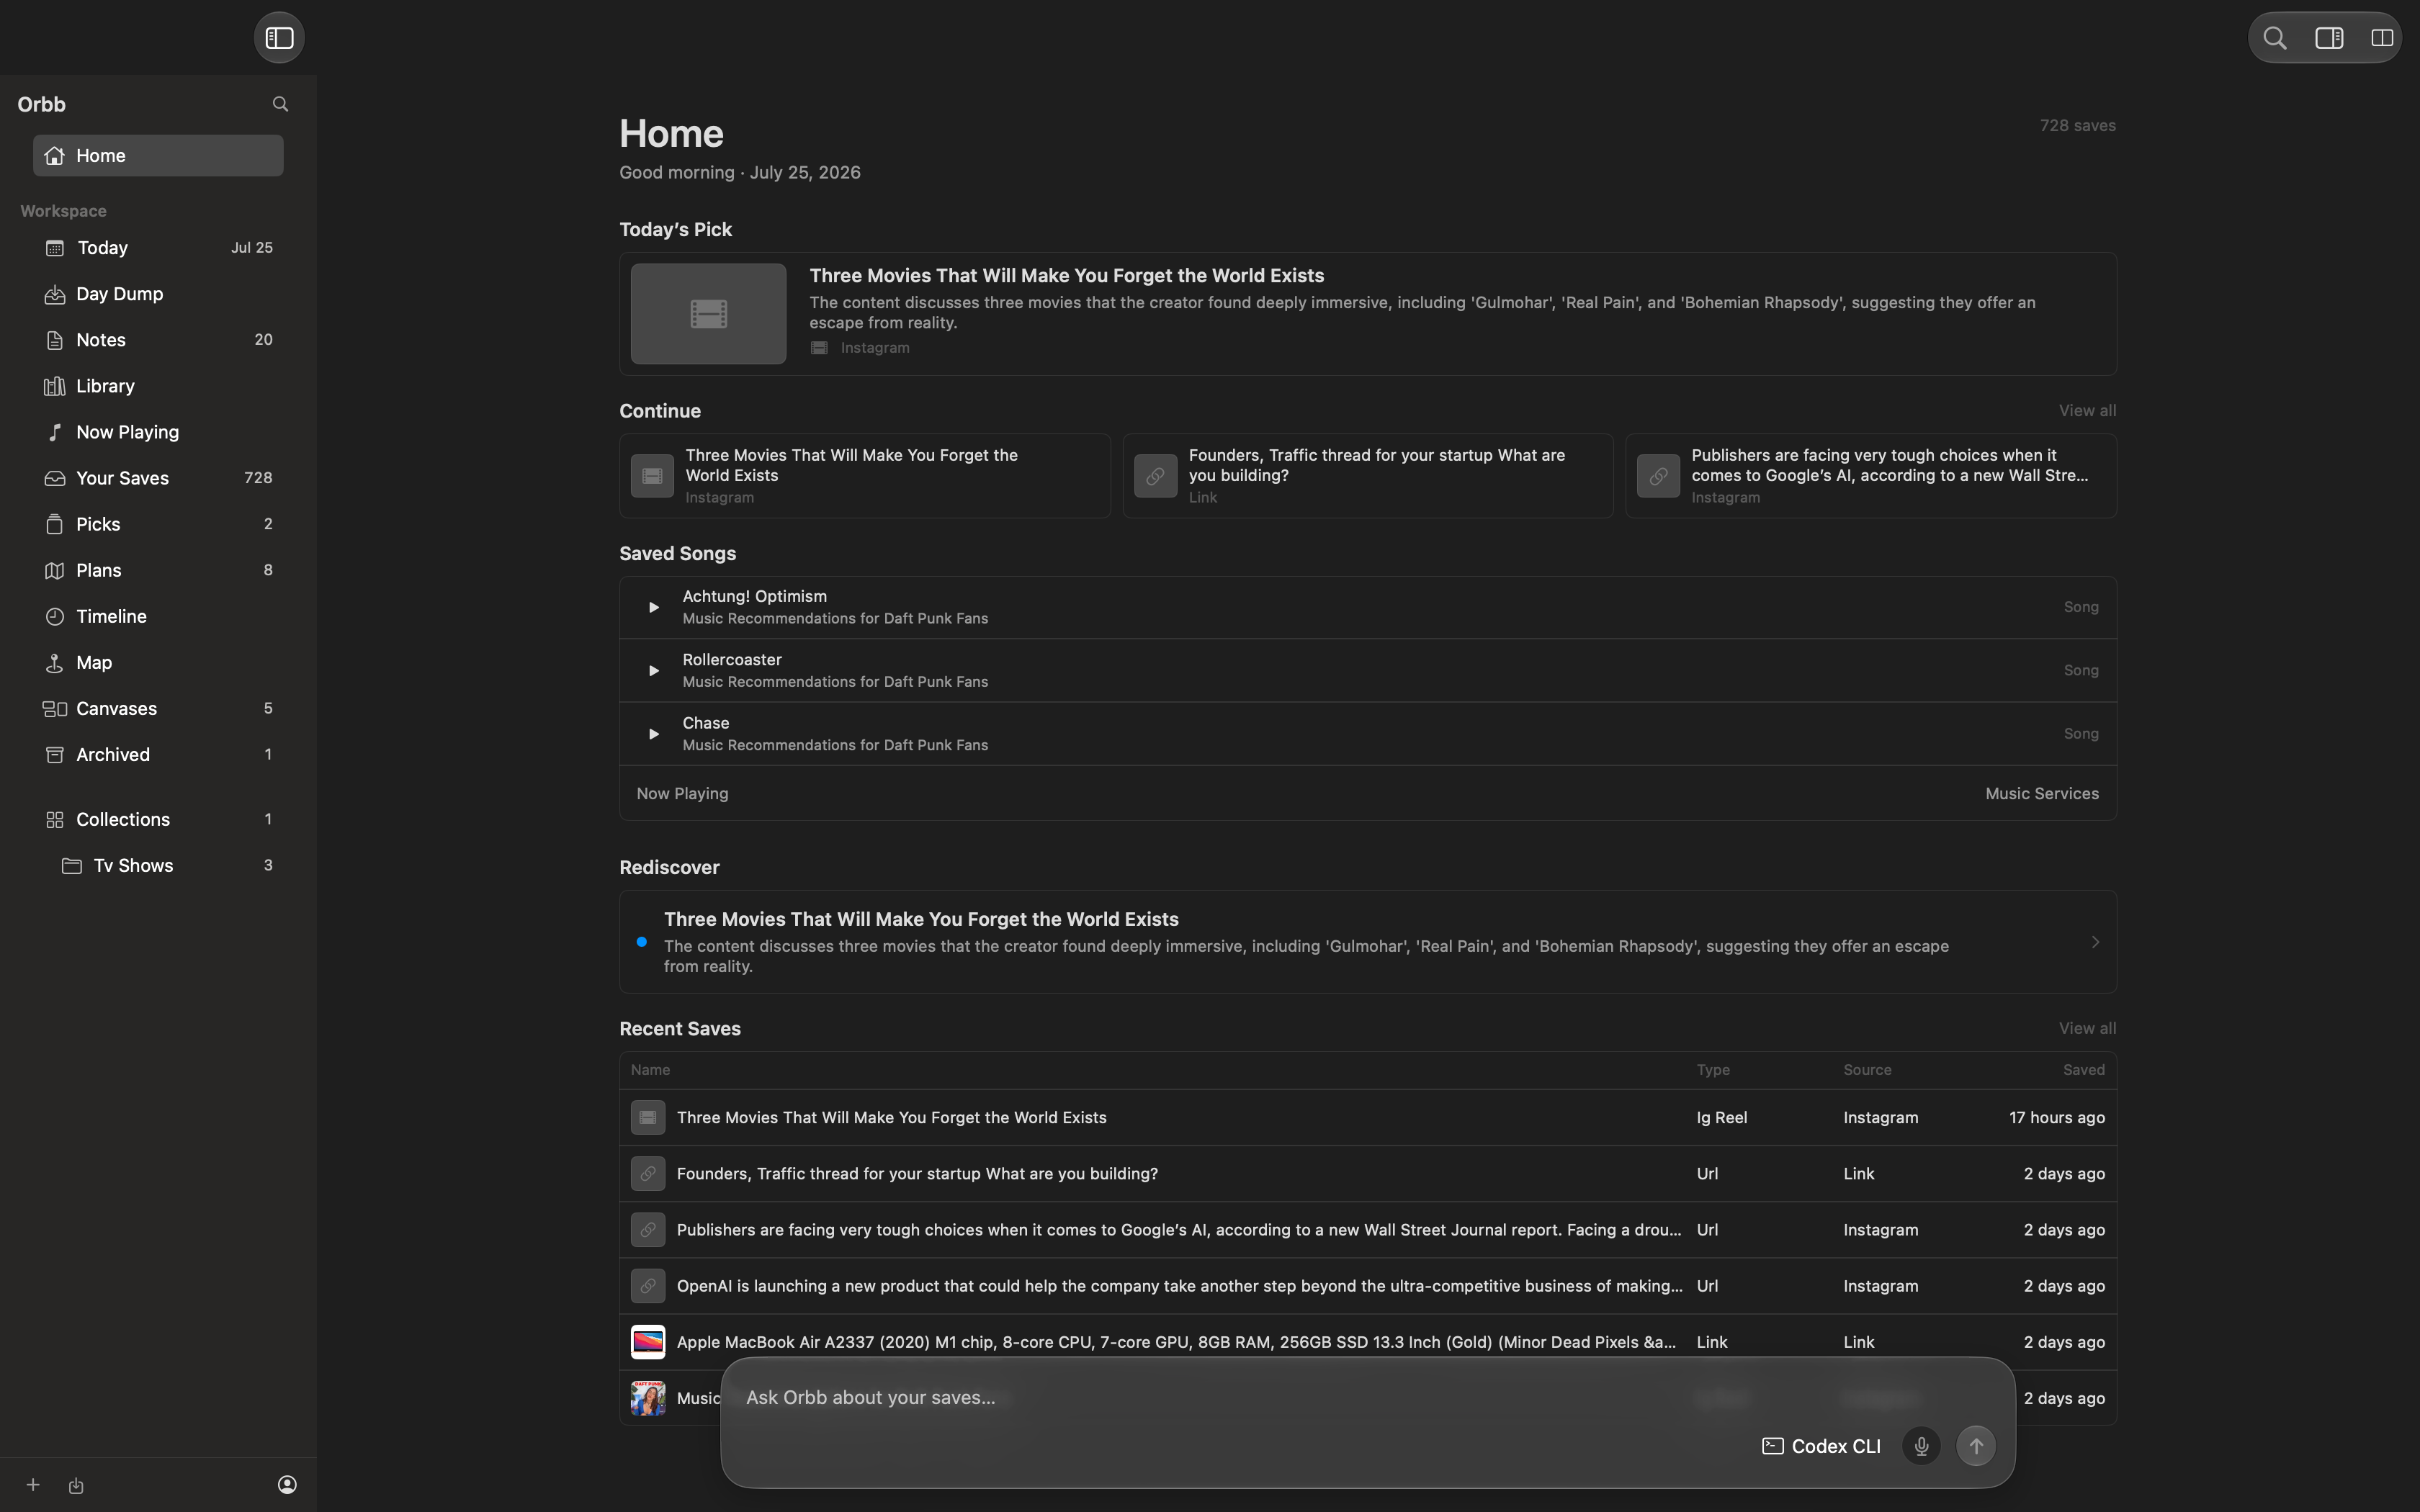This screenshot has width=2420, height=1512.
Task: Toggle the left sidebar panel
Action: pos(279,38)
